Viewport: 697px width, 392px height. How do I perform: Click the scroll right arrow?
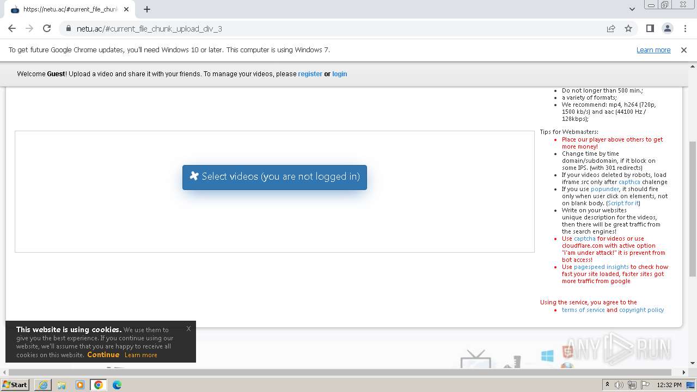[684, 372]
